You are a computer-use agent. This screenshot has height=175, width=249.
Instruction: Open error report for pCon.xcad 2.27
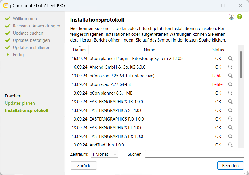click(230, 84)
